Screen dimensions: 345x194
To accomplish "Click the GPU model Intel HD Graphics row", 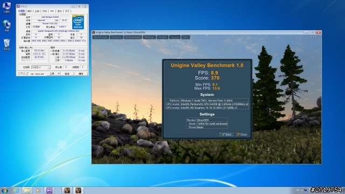I will 207,108.
